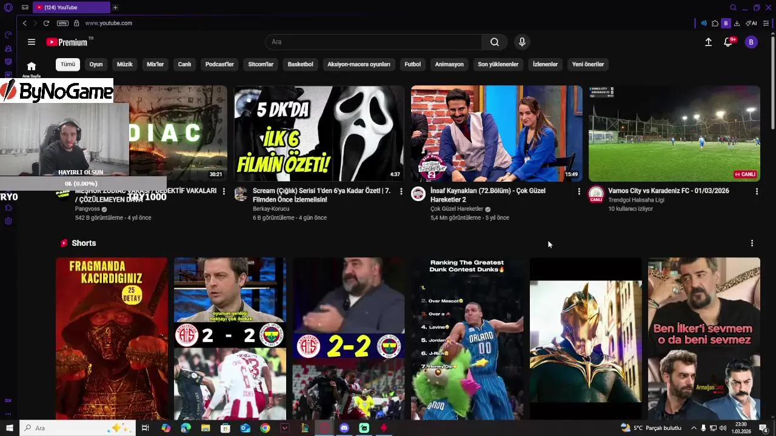Screen dimensions: 776x436
Task: Open more options for Scream video
Action: [x=401, y=191]
